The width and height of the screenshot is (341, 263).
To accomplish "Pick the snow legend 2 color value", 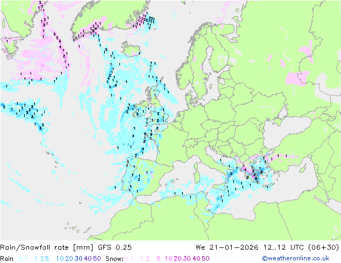I will pos(148,259).
